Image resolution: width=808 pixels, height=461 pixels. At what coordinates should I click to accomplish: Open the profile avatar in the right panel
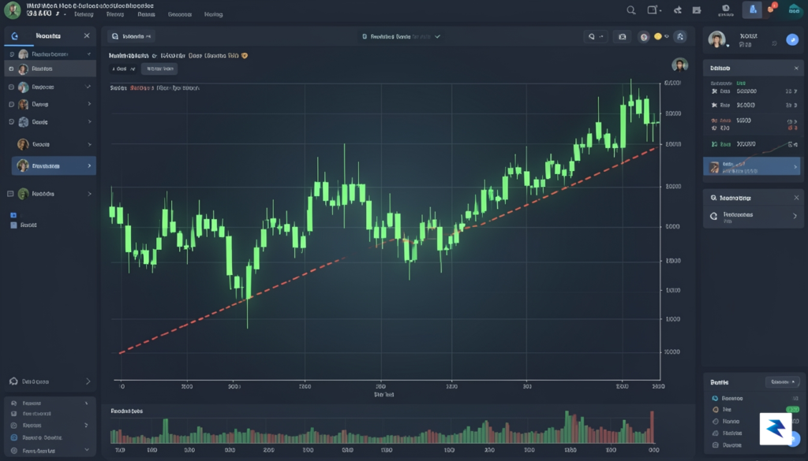[716, 39]
